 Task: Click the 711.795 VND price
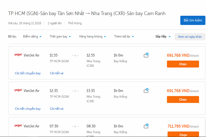click(x=179, y=126)
